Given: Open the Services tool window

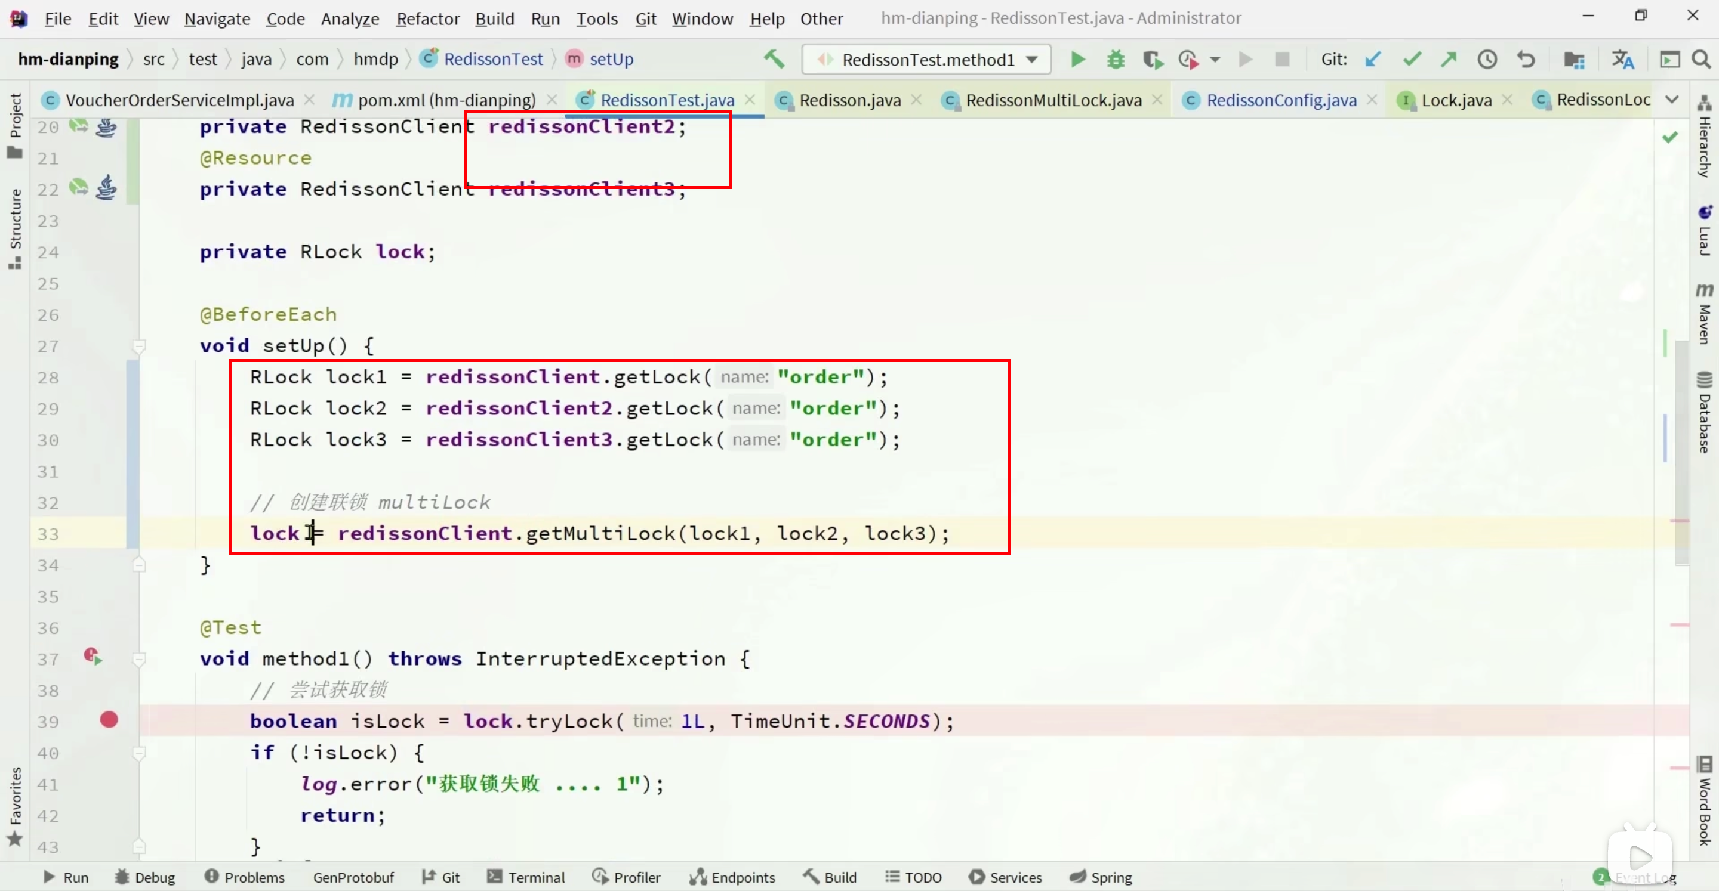Looking at the screenshot, I should click(x=1005, y=877).
